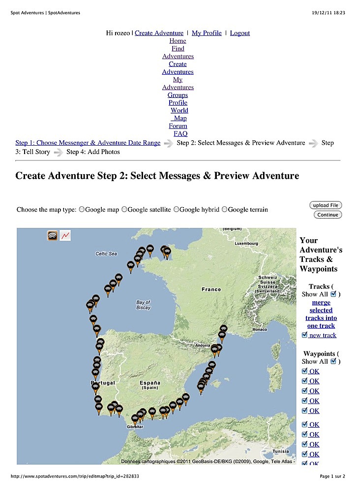Select the lone marker off Brittany's western tip

coord(131,266)
